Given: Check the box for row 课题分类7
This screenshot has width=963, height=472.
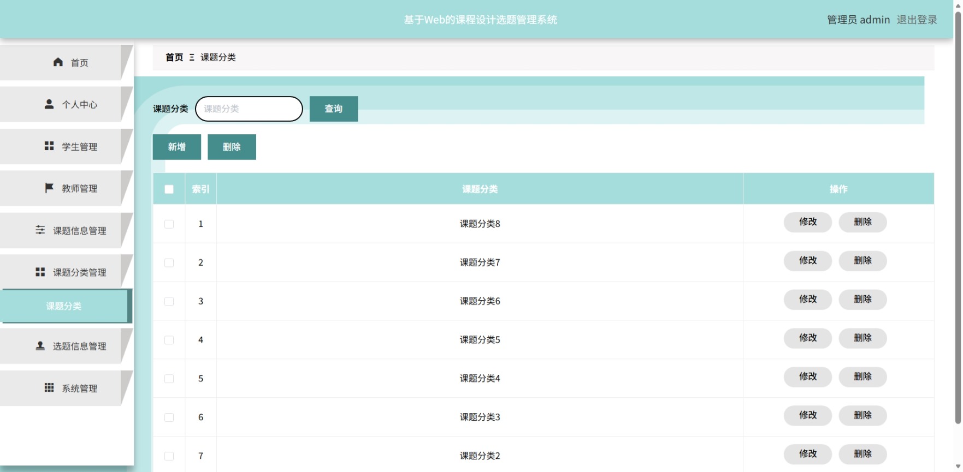Looking at the screenshot, I should pos(169,262).
